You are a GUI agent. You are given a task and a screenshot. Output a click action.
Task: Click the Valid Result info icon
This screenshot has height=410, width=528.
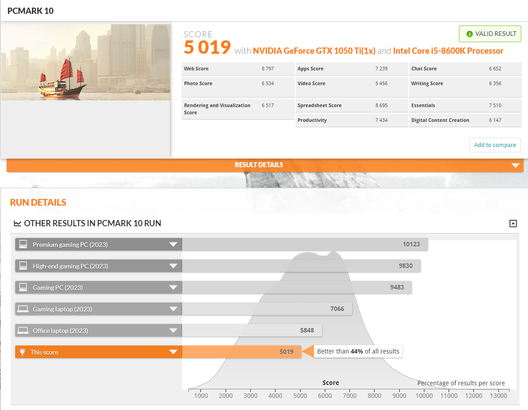tap(469, 34)
